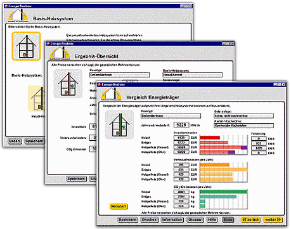Screen dimensions: 291x229
Task: Click the Solaranlage field in the front window
Action: pos(243,116)
